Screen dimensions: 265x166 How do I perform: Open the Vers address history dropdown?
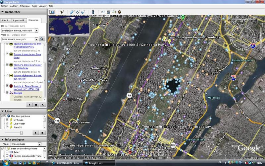tap(36, 39)
